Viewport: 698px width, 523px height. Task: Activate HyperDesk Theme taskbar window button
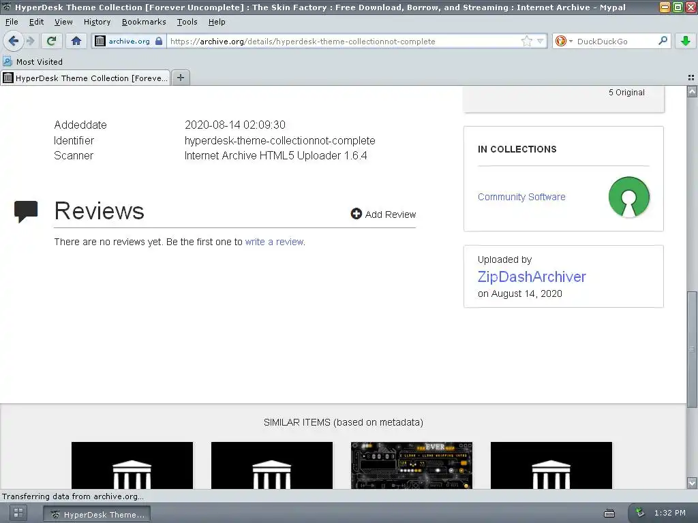click(x=97, y=514)
